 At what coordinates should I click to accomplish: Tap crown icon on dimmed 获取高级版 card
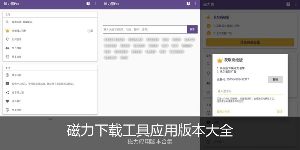click(208, 17)
